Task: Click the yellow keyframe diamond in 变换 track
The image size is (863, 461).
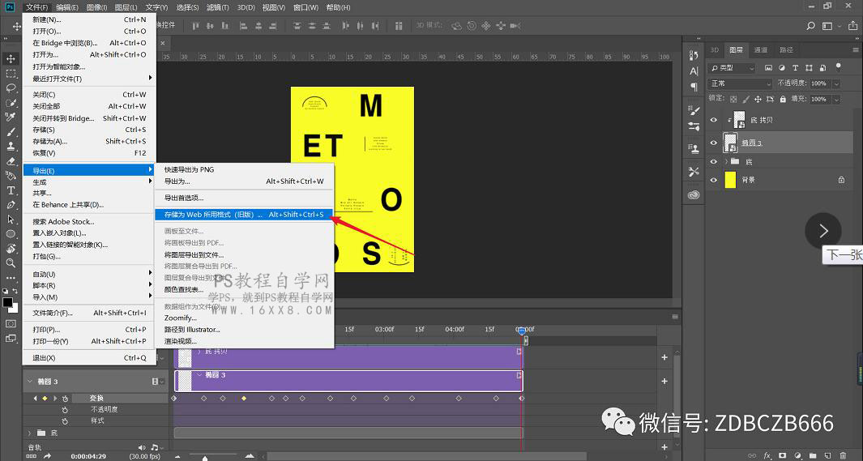Action: click(x=244, y=399)
